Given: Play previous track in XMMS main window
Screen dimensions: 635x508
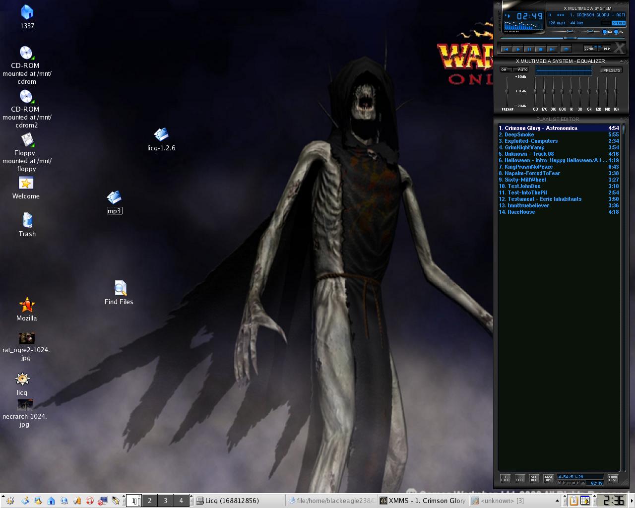Looking at the screenshot, I should tap(507, 49).
